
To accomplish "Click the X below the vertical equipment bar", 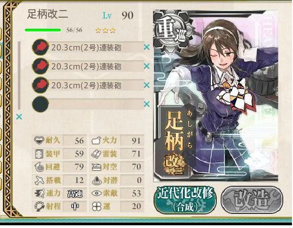I will (19, 117).
